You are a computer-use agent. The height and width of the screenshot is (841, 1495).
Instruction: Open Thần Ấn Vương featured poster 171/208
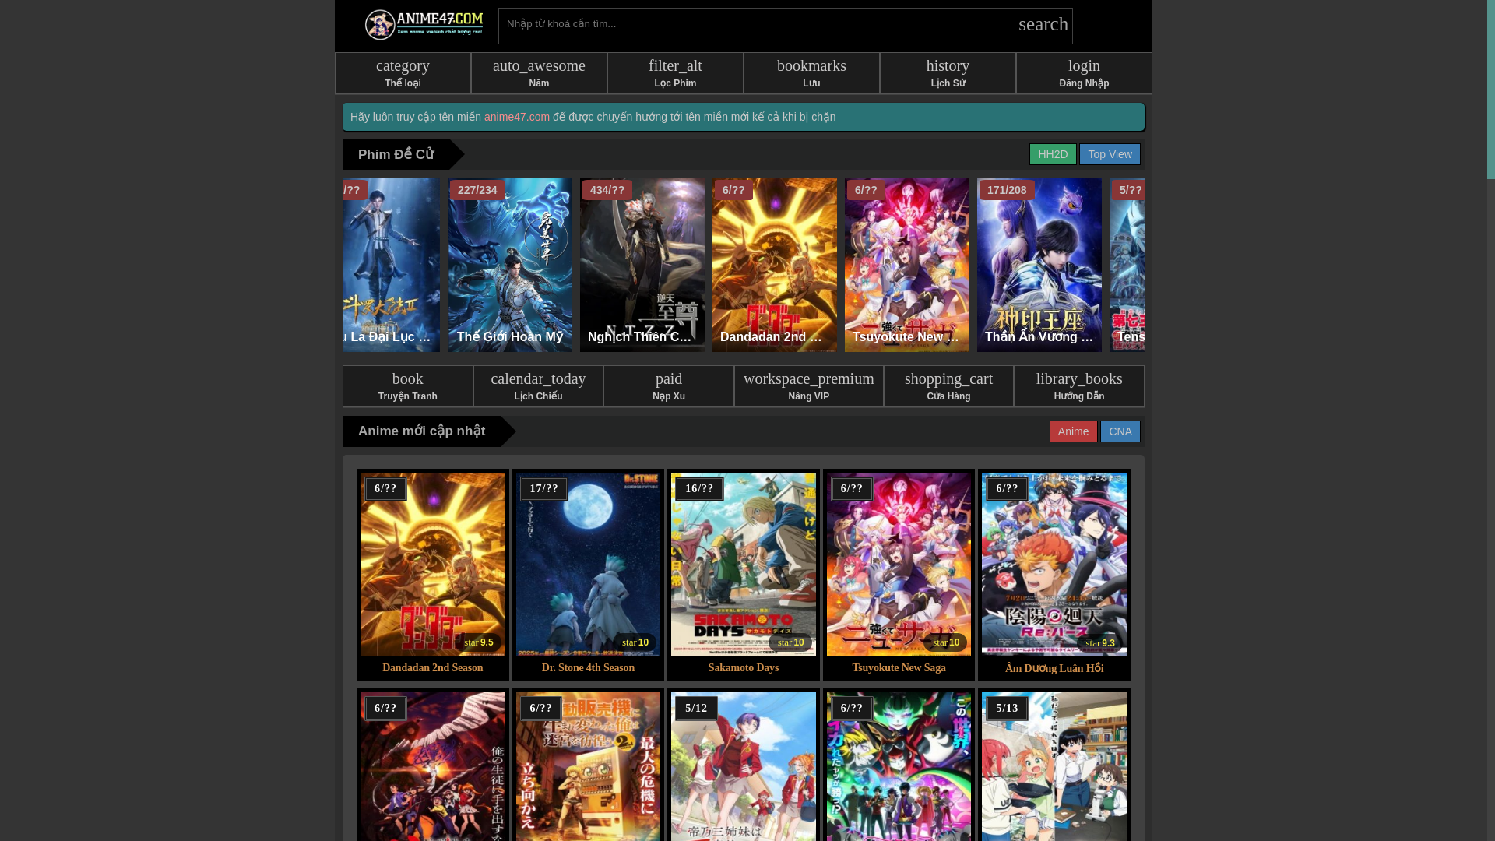(1039, 265)
